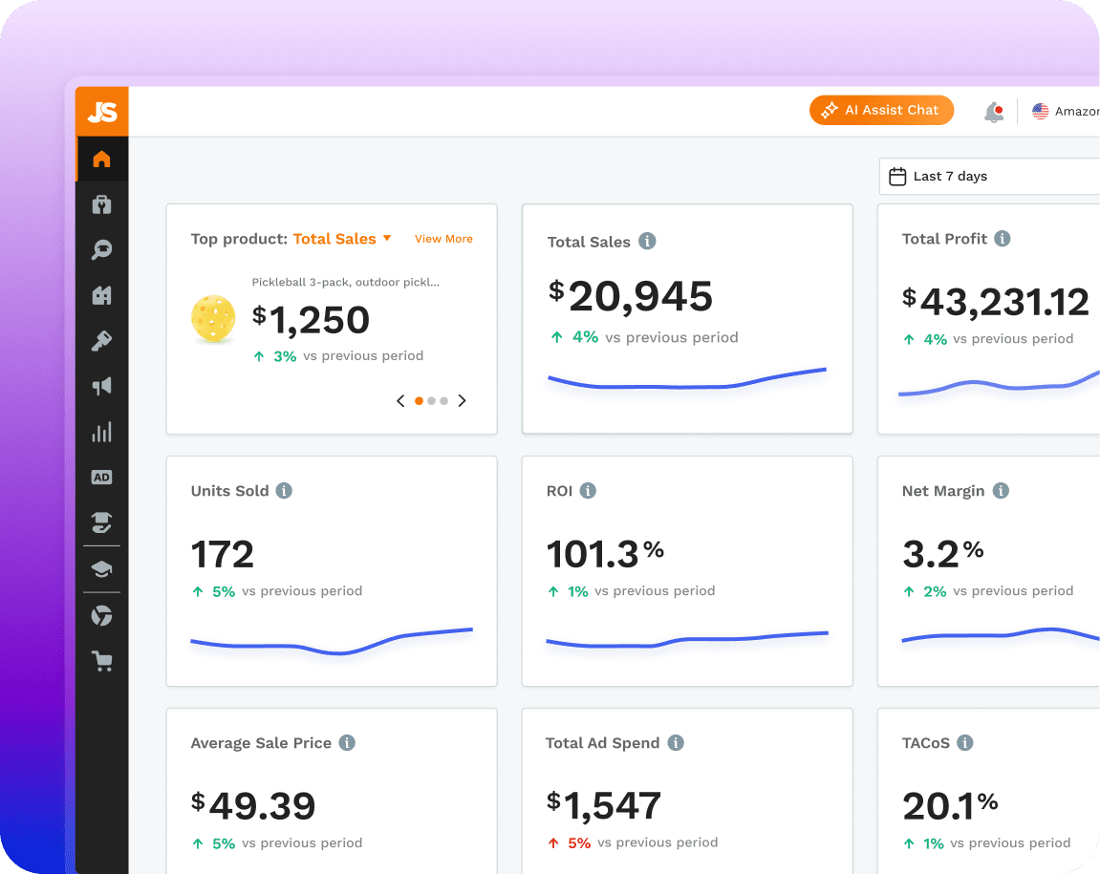This screenshot has width=1100, height=874.
Task: Click the View More link
Action: point(443,239)
